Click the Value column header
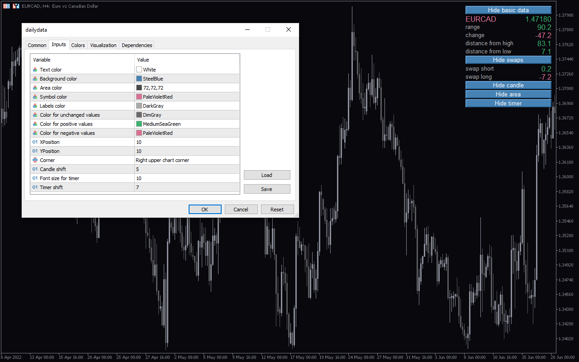579x362 pixels. click(187, 60)
